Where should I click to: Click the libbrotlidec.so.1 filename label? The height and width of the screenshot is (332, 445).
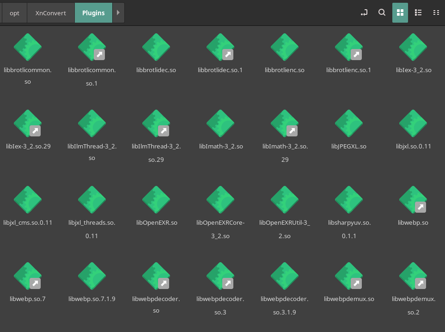pyautogui.click(x=220, y=70)
